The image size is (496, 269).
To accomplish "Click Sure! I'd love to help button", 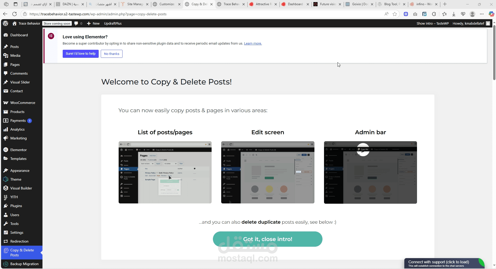I will [81, 54].
